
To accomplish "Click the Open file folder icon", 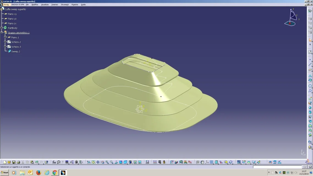I will pyautogui.click(x=9, y=162).
